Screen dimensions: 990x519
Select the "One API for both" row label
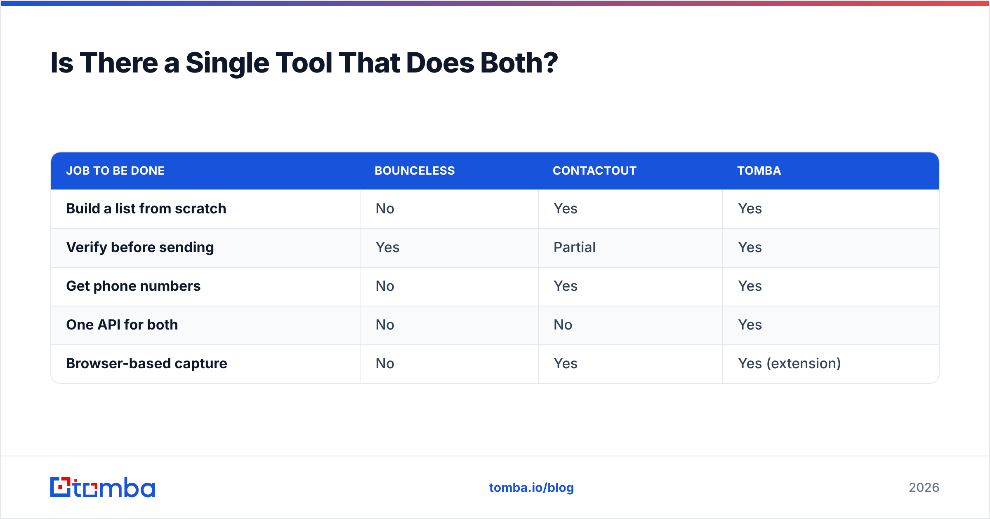[x=122, y=325]
